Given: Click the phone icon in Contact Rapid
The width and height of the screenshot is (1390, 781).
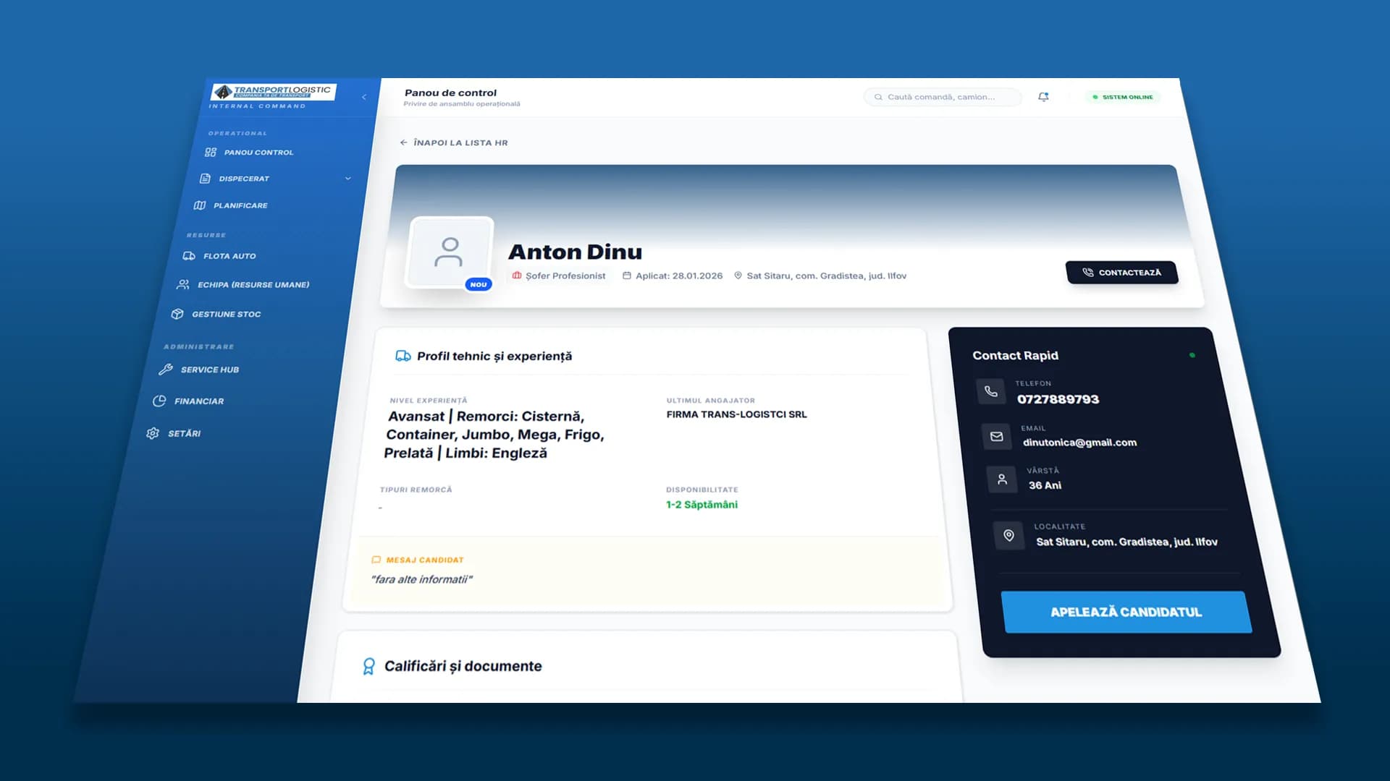Looking at the screenshot, I should (990, 391).
